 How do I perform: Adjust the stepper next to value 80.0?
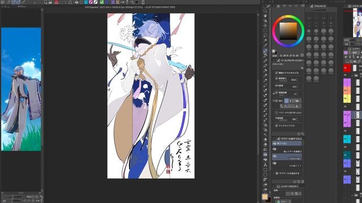(x=297, y=80)
